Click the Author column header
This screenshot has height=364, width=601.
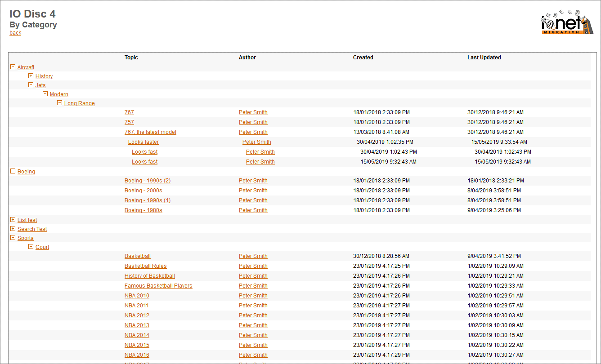pos(247,58)
